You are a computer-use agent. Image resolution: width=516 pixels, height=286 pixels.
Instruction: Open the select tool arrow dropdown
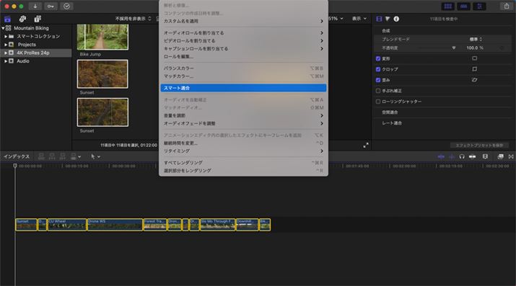(x=95, y=156)
